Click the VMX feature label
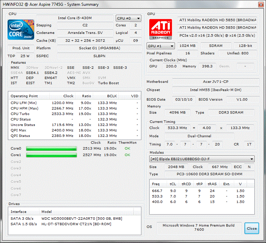The width and height of the screenshot is (266, 243). 71,78
